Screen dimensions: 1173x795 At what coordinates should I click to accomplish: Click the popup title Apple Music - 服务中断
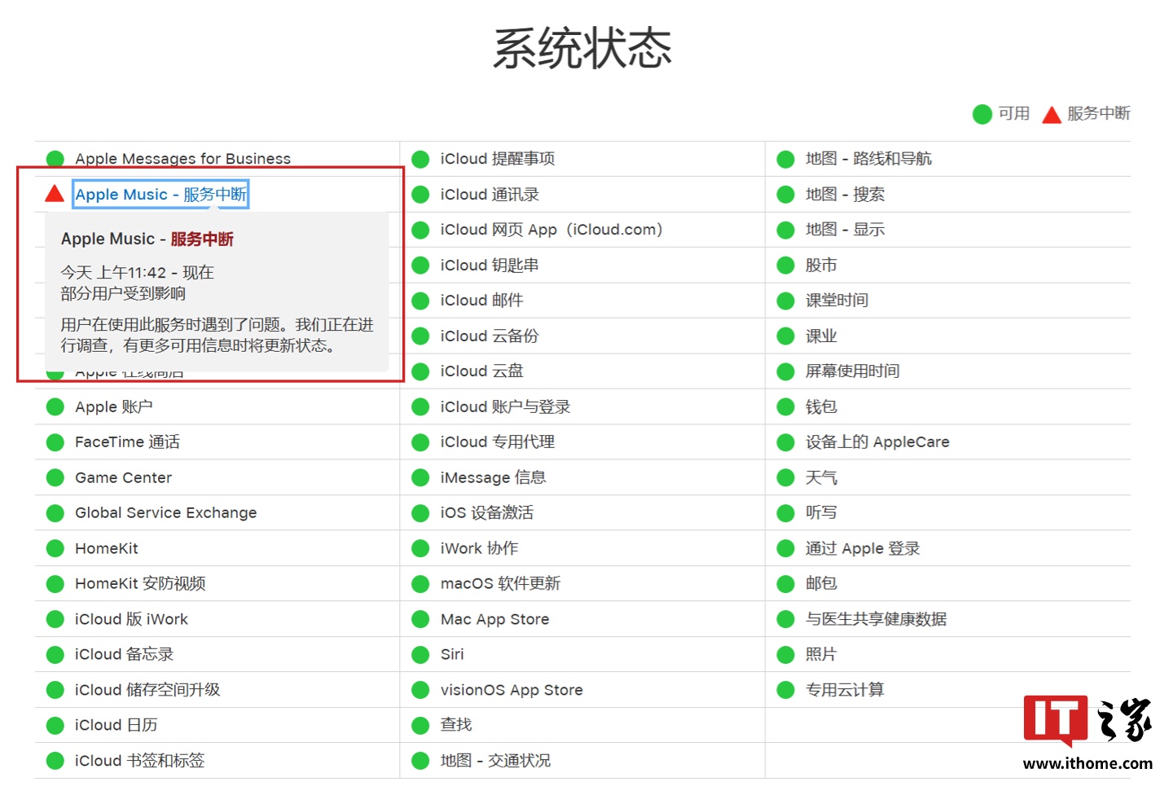(147, 239)
